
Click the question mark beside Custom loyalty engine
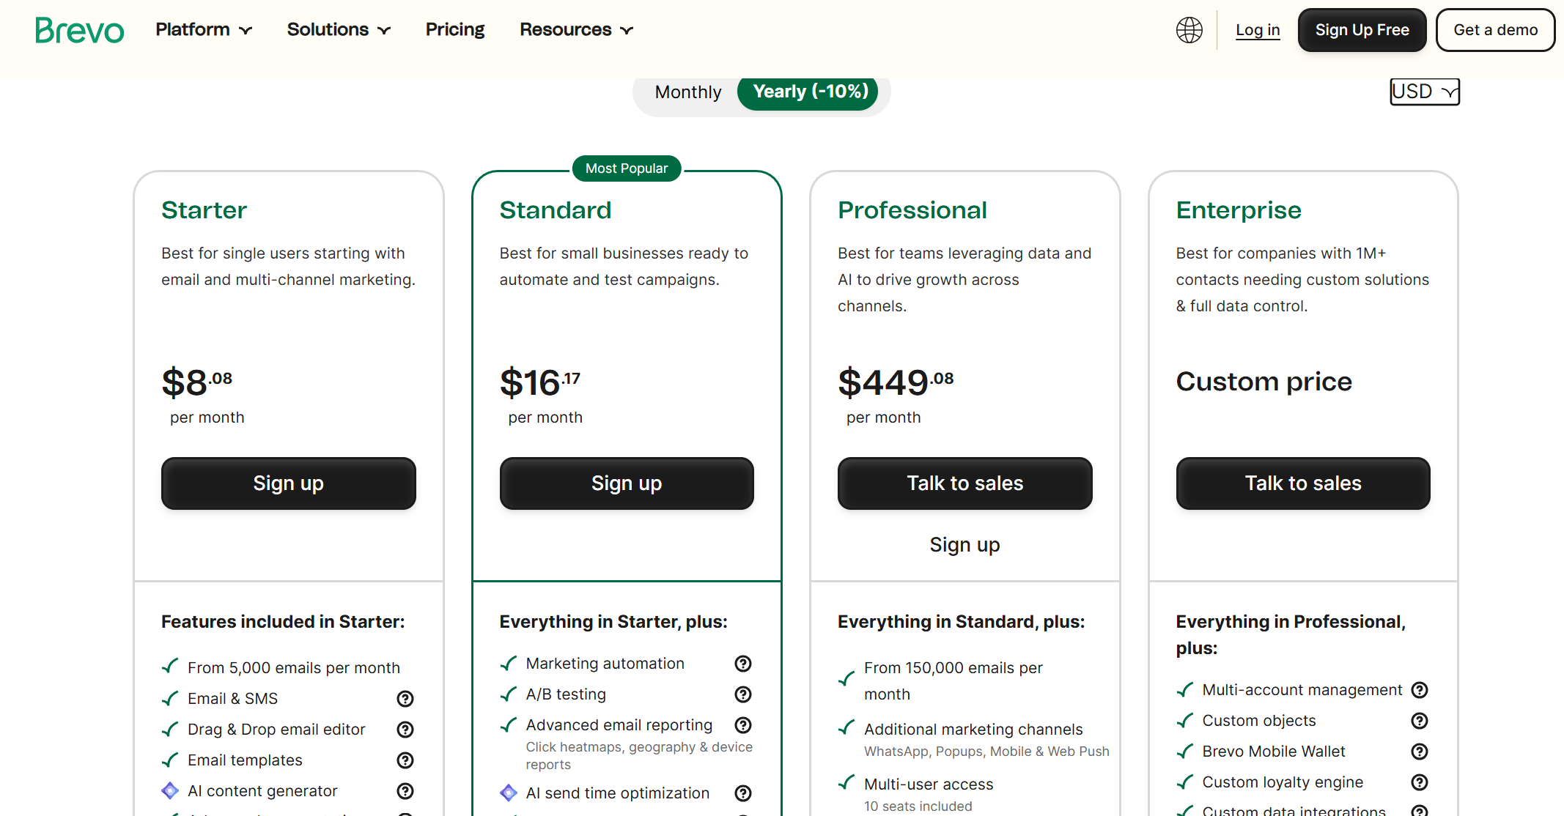tap(1419, 782)
